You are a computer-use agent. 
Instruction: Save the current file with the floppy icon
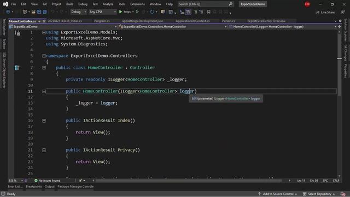click(39, 12)
